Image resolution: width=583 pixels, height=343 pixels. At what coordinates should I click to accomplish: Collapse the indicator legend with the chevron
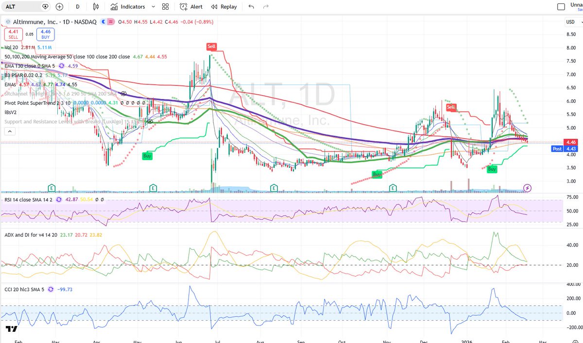click(x=9, y=131)
